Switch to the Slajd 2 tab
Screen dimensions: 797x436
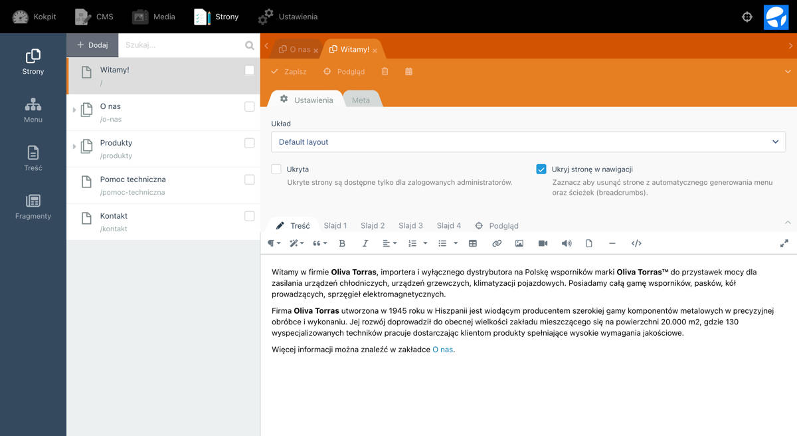coord(373,226)
